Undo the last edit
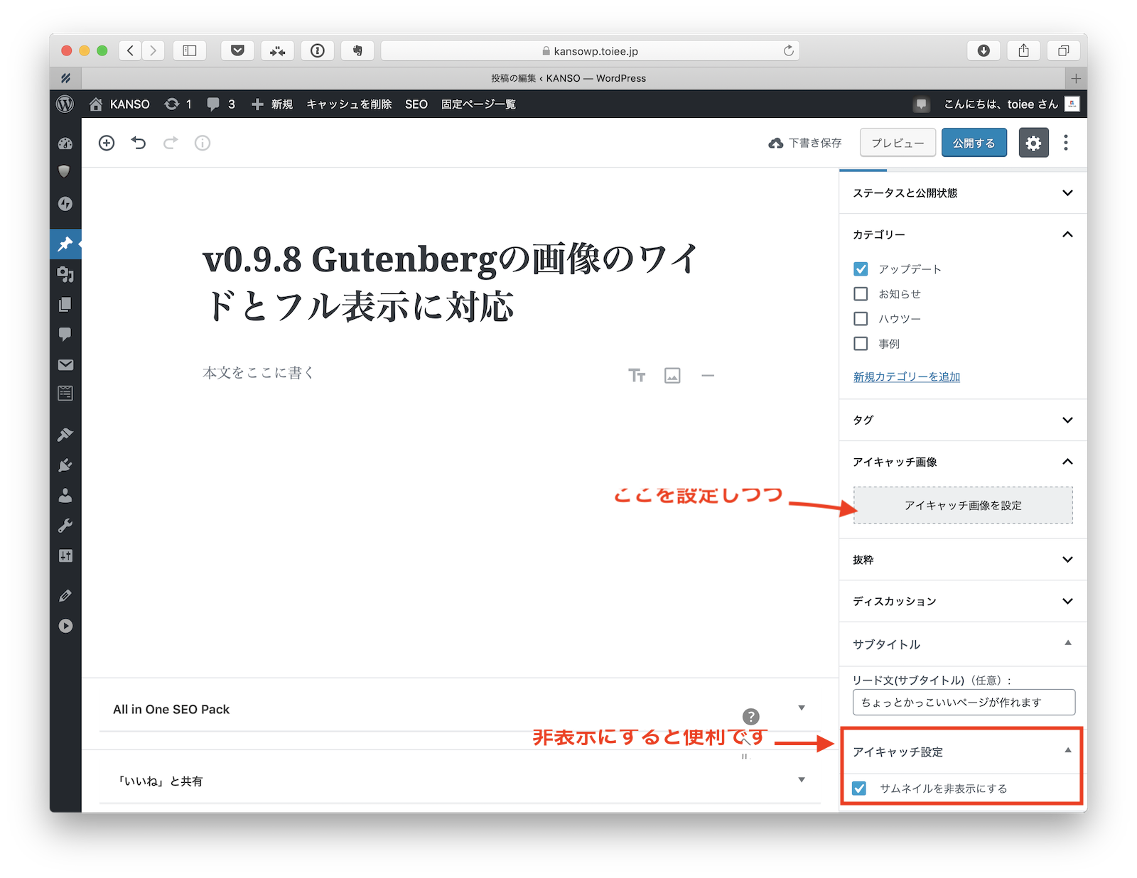This screenshot has width=1137, height=878. click(139, 143)
